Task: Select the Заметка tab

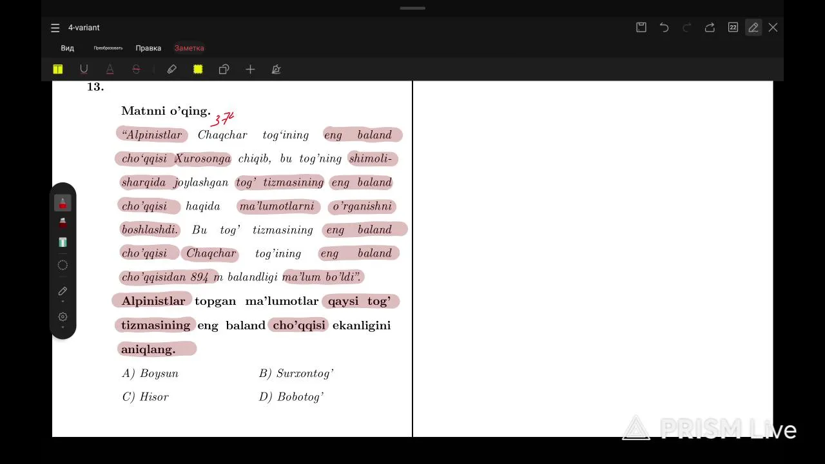Action: [189, 48]
